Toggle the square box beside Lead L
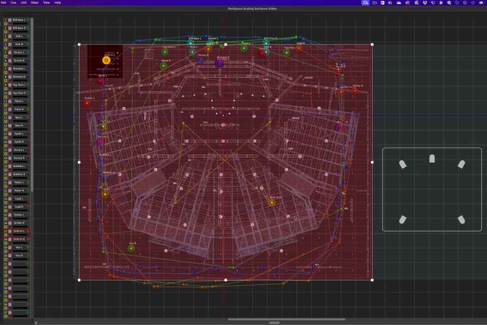487x325 pixels. [x=10, y=199]
